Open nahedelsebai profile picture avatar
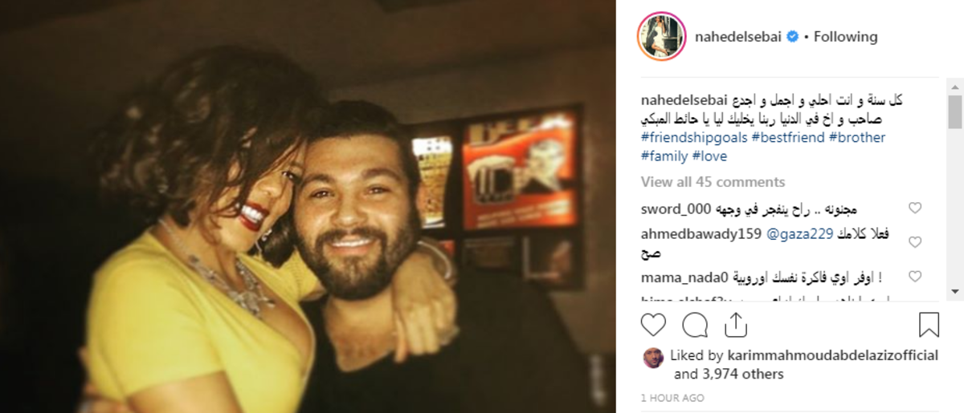The width and height of the screenshot is (964, 413). point(661,37)
